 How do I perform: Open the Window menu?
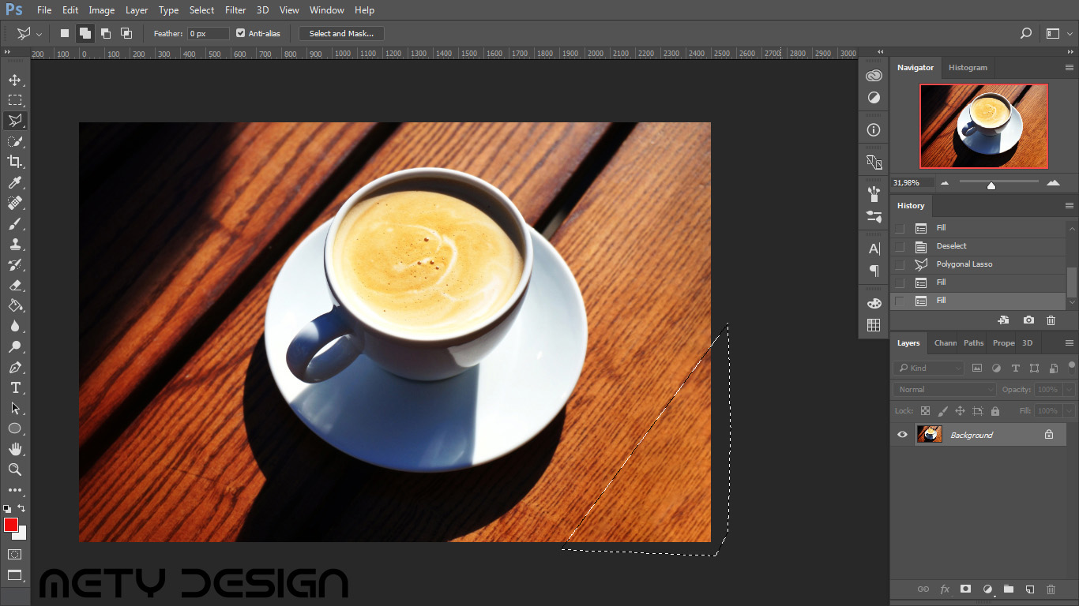coord(326,10)
